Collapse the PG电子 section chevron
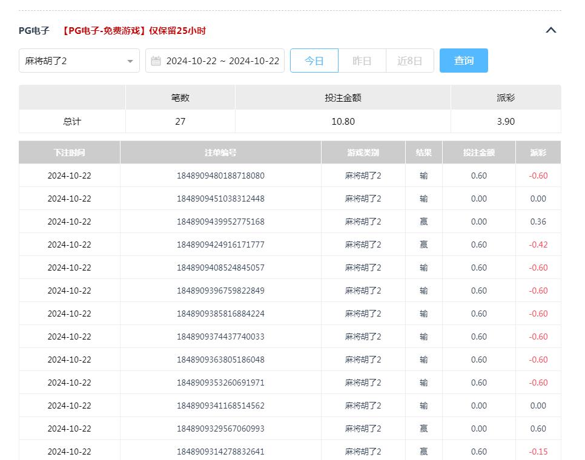 coord(550,30)
